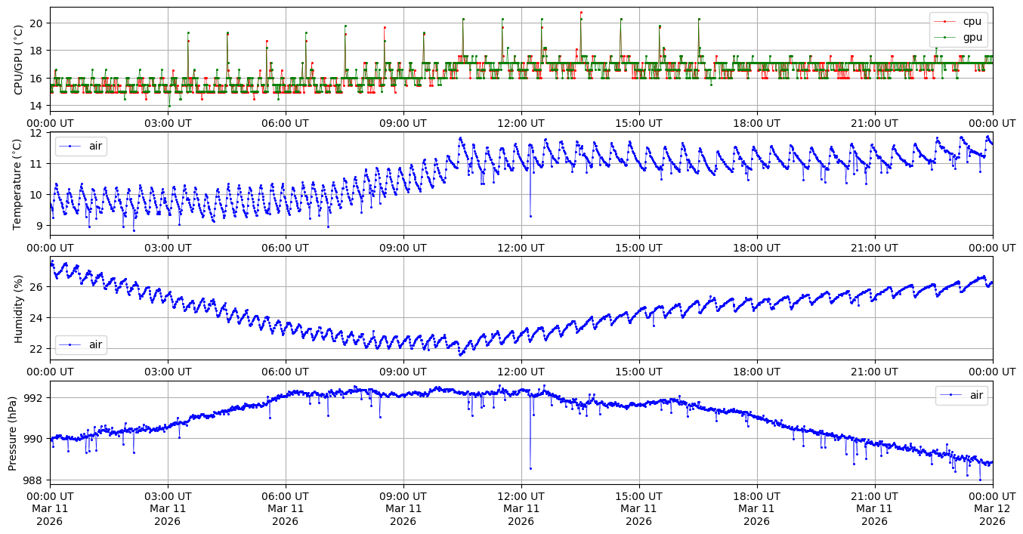
Task: Click the 992 tick on Pressure axis
Action: 36,398
